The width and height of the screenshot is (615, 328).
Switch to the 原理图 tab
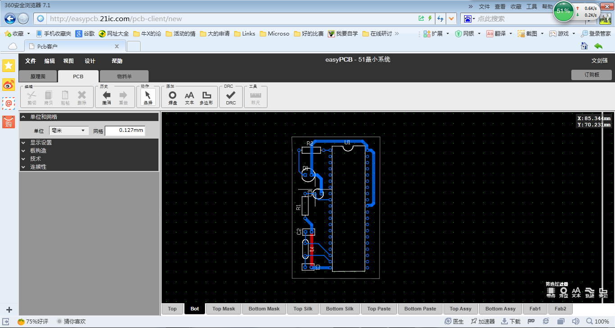click(x=38, y=76)
